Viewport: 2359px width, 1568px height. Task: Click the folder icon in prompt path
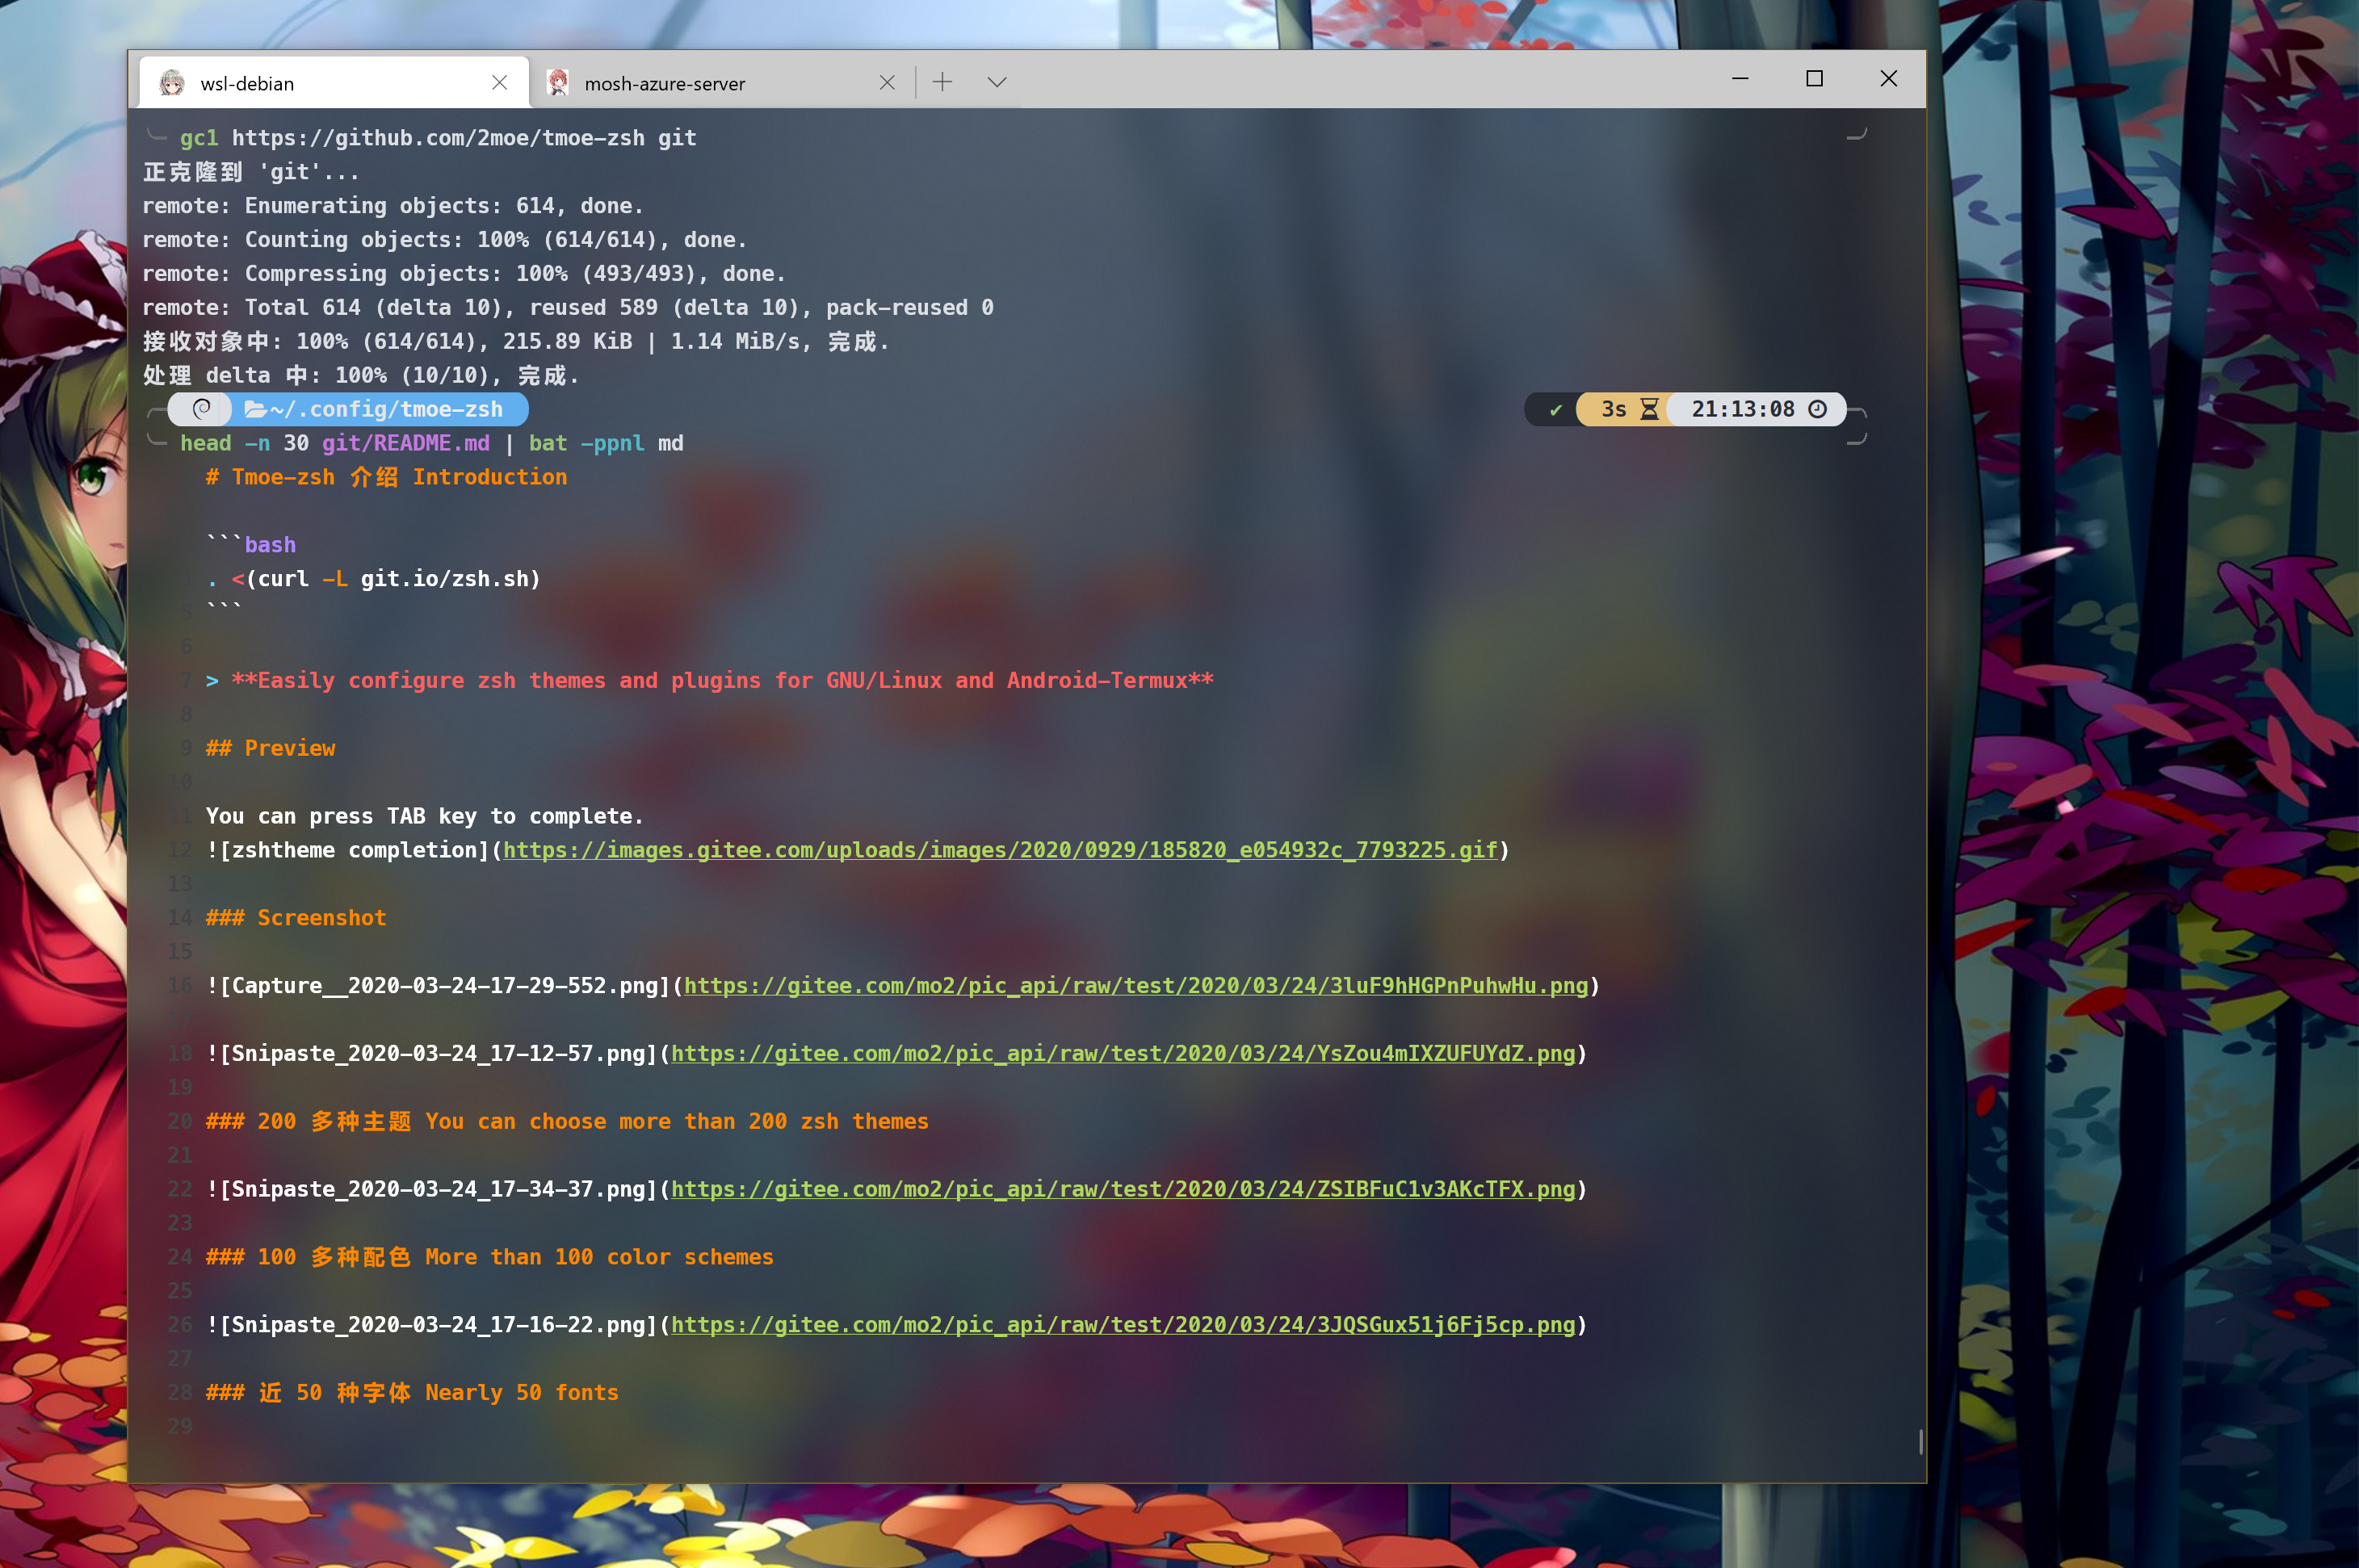click(x=255, y=409)
